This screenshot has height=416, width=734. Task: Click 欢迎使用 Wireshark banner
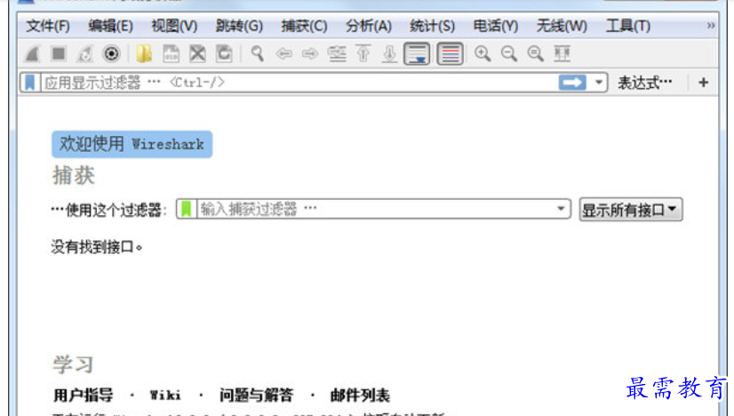coord(132,144)
